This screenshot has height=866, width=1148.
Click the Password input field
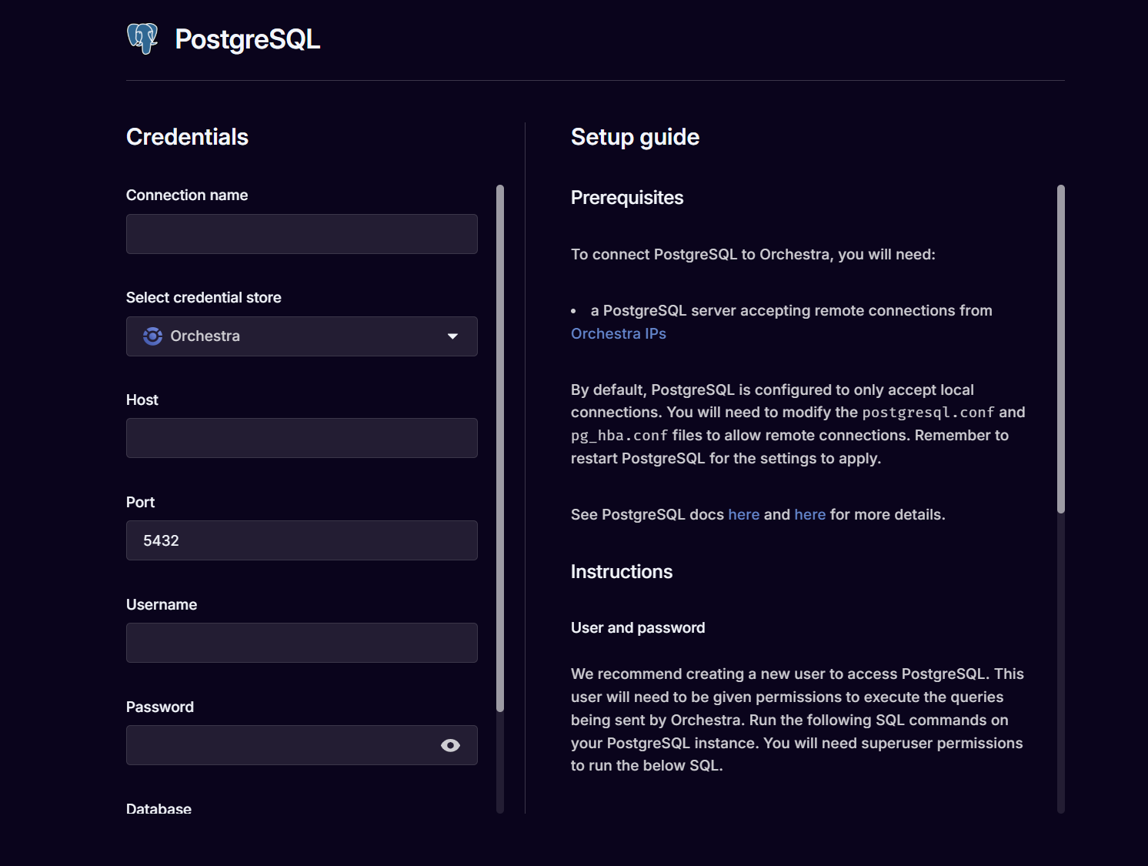tap(302, 745)
